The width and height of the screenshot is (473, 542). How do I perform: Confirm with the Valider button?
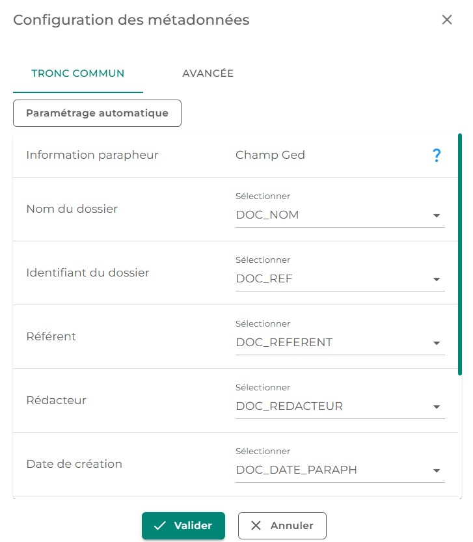click(183, 526)
